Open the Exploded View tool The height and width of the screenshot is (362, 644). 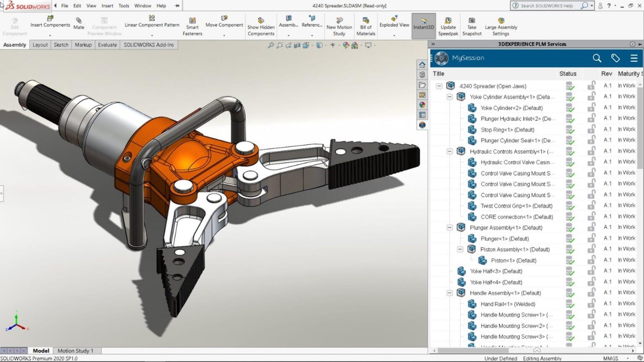point(394,23)
